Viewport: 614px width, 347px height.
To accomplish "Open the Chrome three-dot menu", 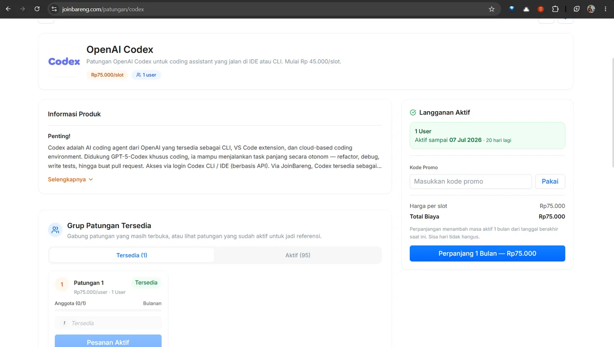I will [x=605, y=9].
